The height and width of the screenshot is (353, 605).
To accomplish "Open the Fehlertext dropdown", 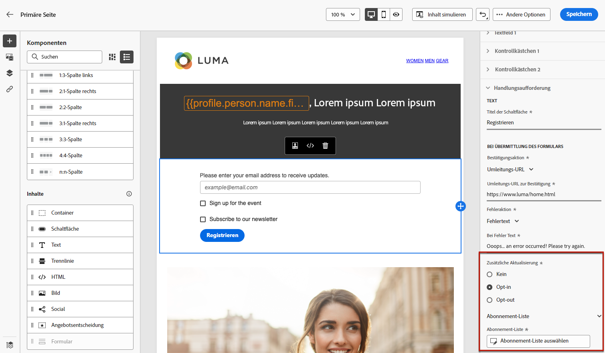I will [x=503, y=221].
